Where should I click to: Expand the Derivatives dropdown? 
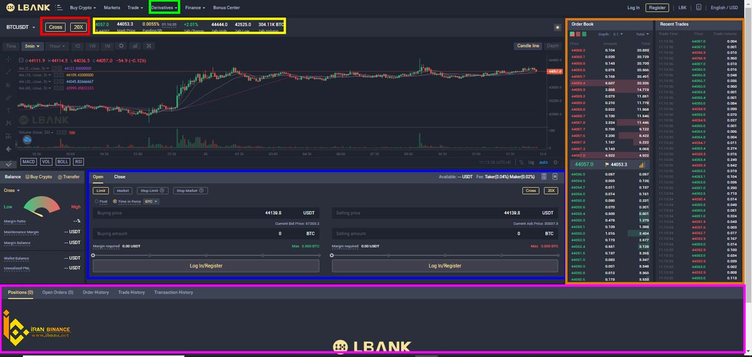[x=164, y=8]
